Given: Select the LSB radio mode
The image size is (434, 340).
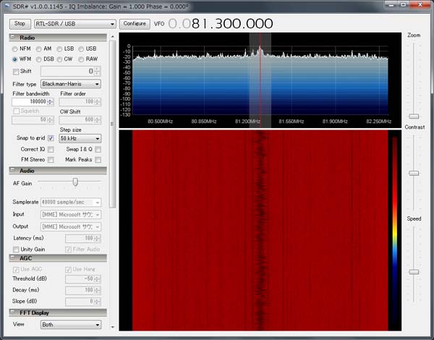Looking at the screenshot, I should pyautogui.click(x=59, y=49).
